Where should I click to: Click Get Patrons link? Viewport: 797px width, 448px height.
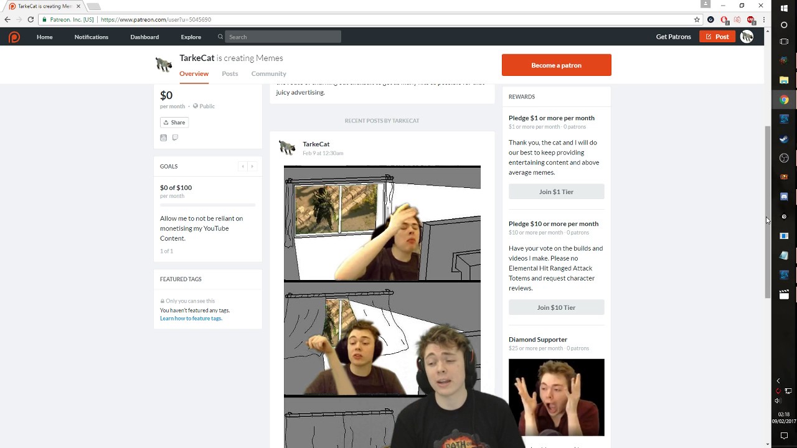[673, 37]
